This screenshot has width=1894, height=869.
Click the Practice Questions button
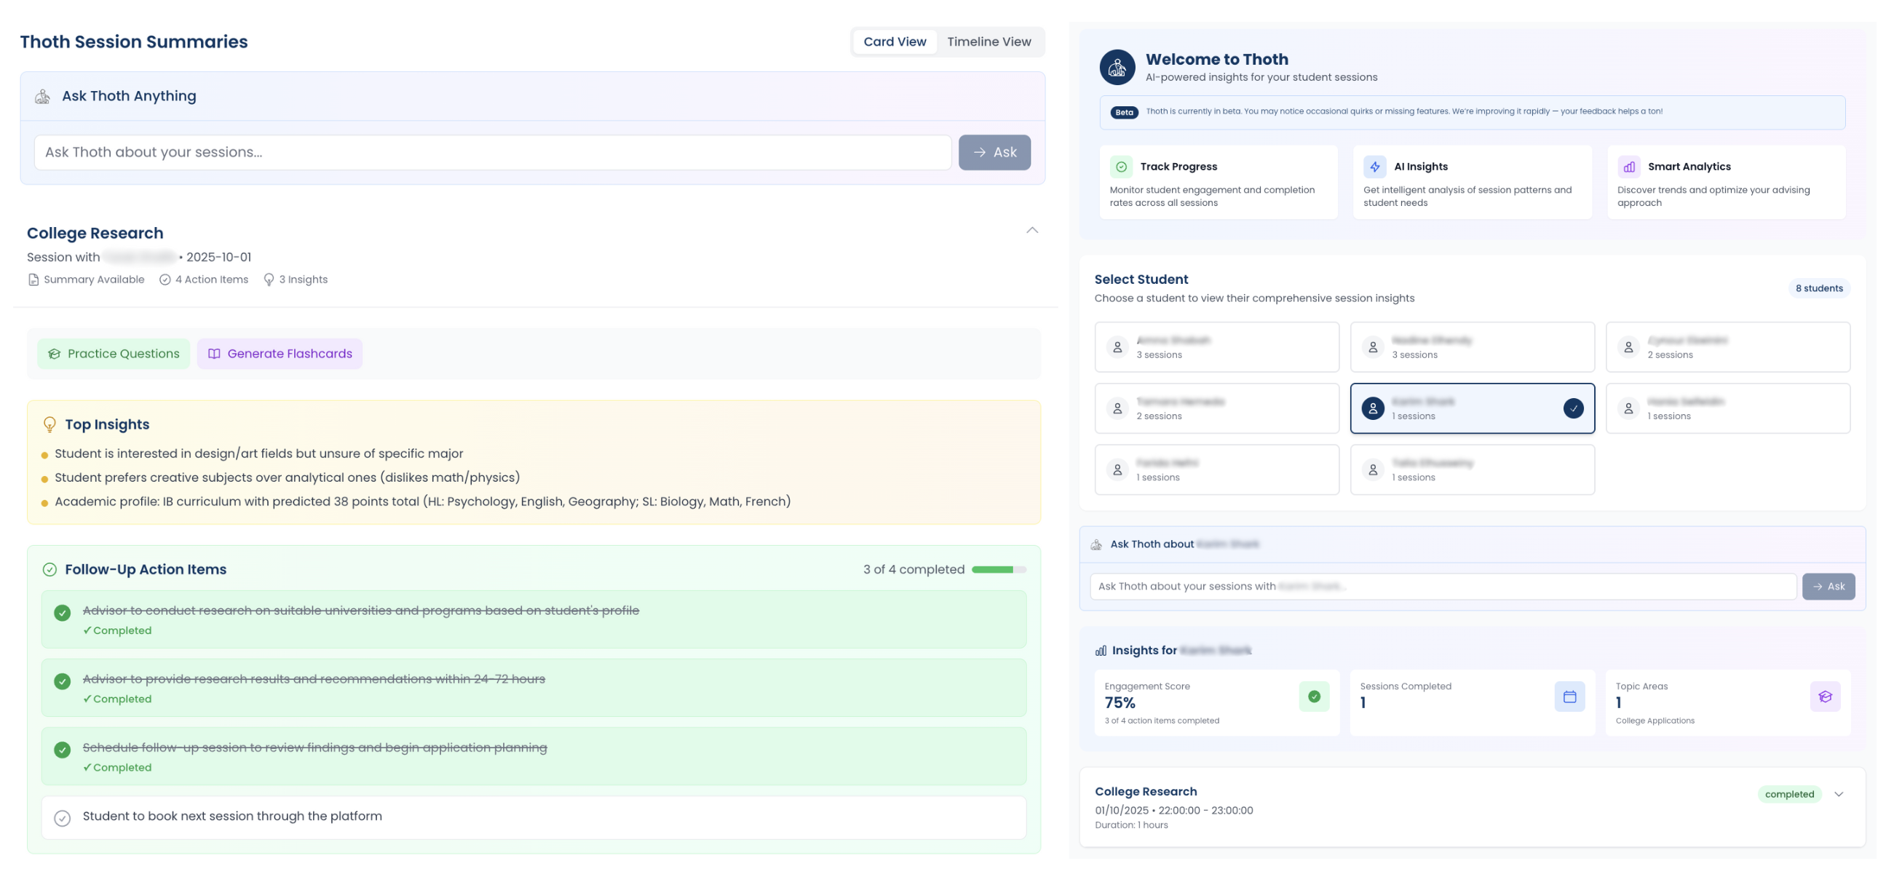(113, 353)
